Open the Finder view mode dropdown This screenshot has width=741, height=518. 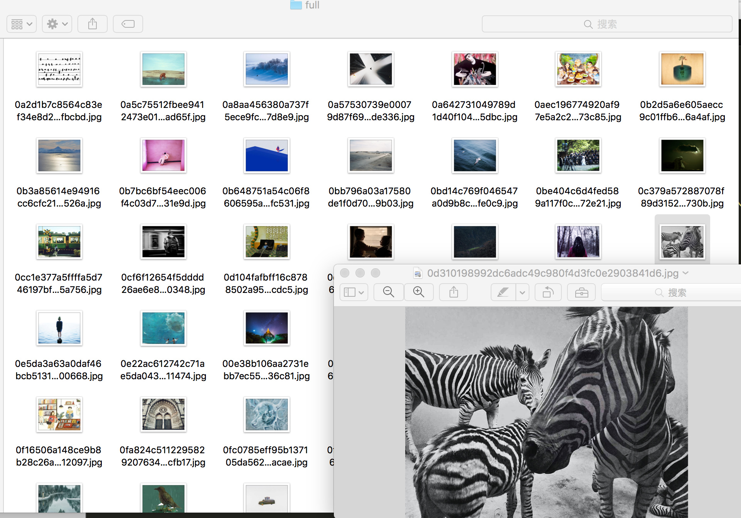(x=22, y=24)
